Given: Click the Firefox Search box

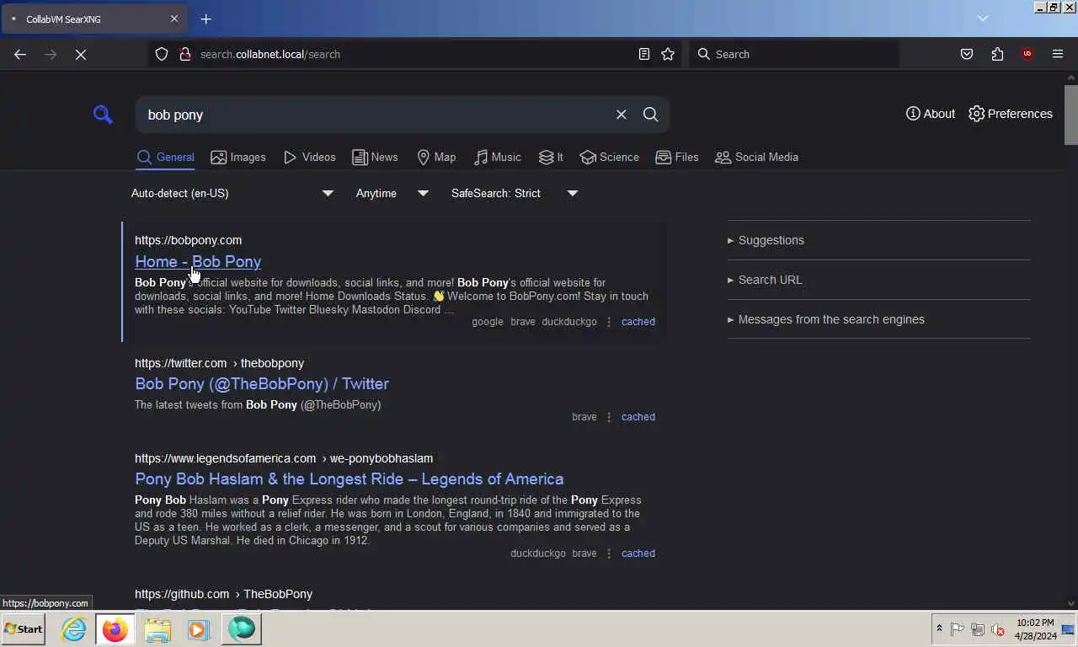Looking at the screenshot, I should 794,54.
